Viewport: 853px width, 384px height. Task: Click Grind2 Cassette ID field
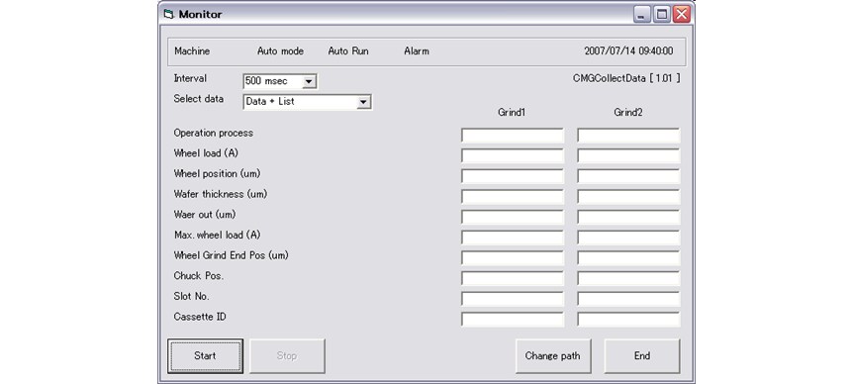628,320
